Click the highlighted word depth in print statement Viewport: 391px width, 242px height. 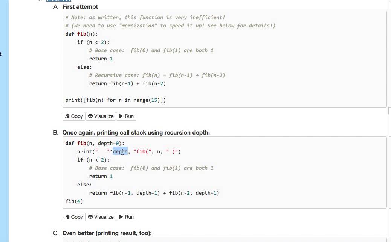(x=120, y=151)
